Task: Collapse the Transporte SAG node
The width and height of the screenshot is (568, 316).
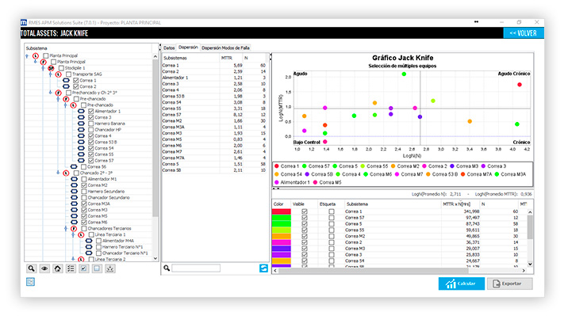Action: tap(50, 74)
